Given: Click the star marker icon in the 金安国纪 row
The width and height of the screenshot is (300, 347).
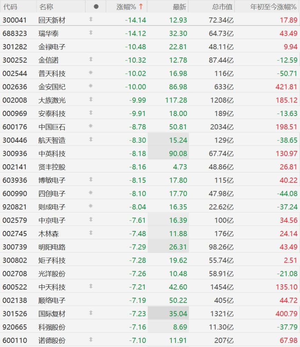Looking at the screenshot, I should tap(90, 86).
